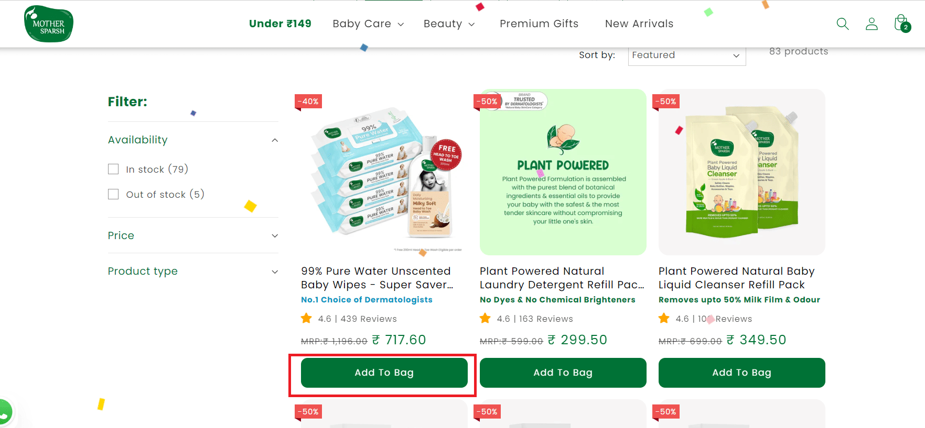
Task: Add Laundry Detergent Refill Pack to bag
Action: pyautogui.click(x=563, y=373)
